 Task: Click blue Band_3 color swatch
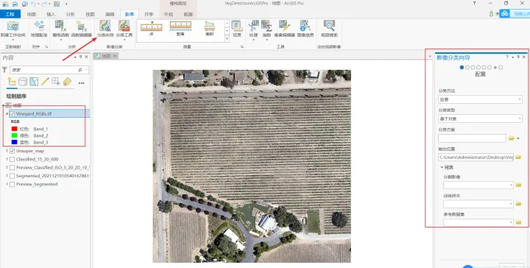[14, 142]
